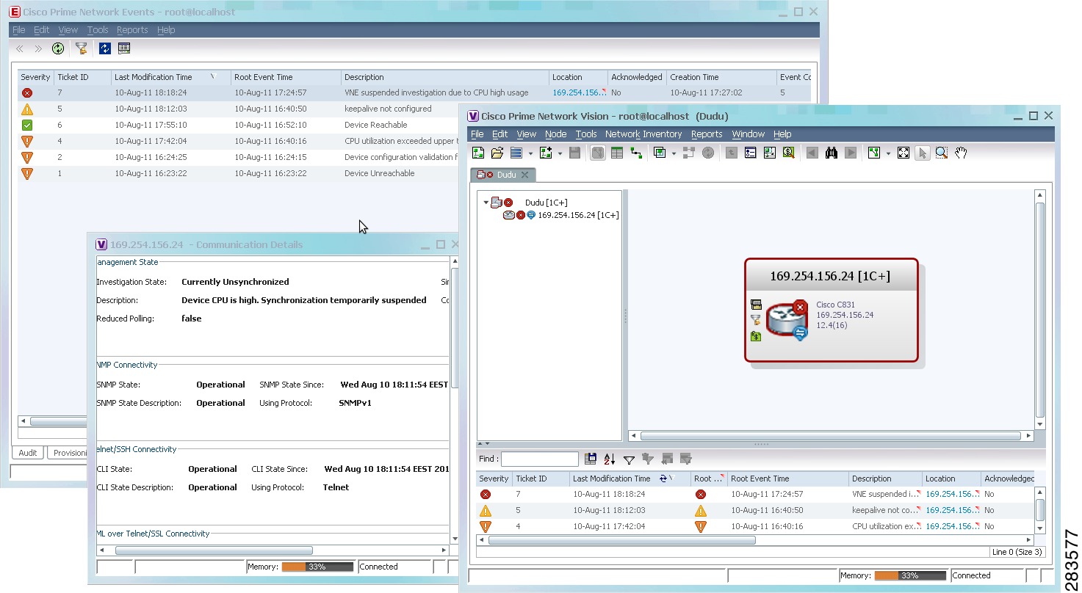
Task: Sort by Root Event Time in Network Vision table
Action: (787, 479)
